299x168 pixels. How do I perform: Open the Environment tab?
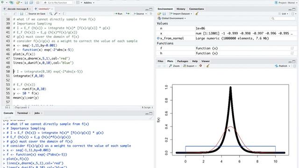pos(165,9)
